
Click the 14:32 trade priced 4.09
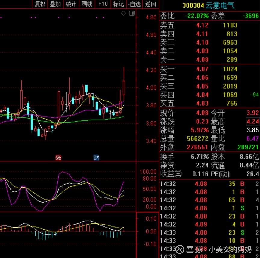(209, 225)
